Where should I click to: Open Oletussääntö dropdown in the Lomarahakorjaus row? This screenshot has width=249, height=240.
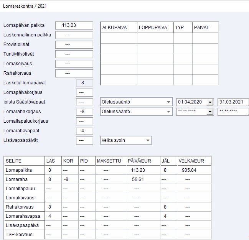tap(168, 112)
